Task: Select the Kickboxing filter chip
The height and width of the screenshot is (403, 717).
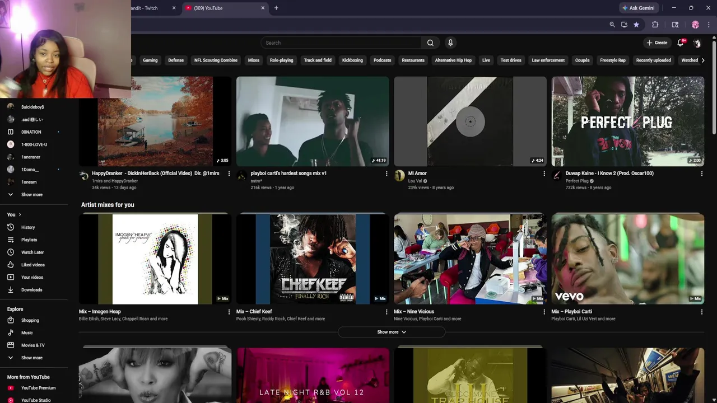Action: point(352,60)
